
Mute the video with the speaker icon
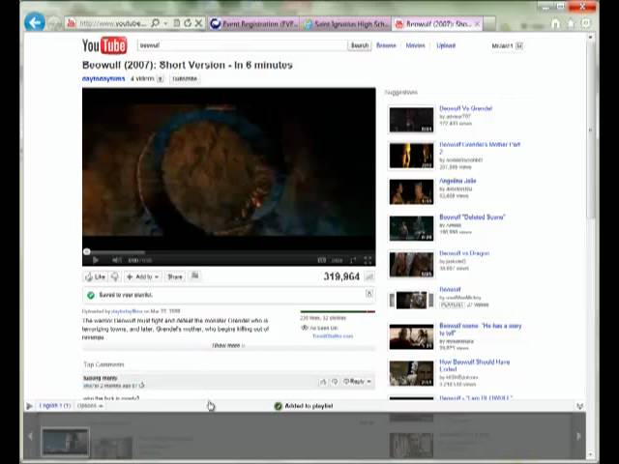117,260
